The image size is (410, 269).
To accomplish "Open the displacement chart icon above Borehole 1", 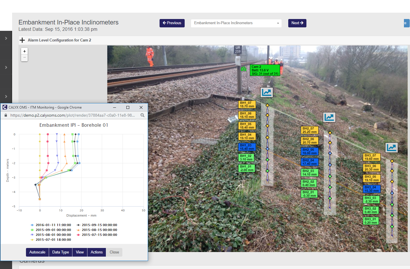I will (x=266, y=92).
